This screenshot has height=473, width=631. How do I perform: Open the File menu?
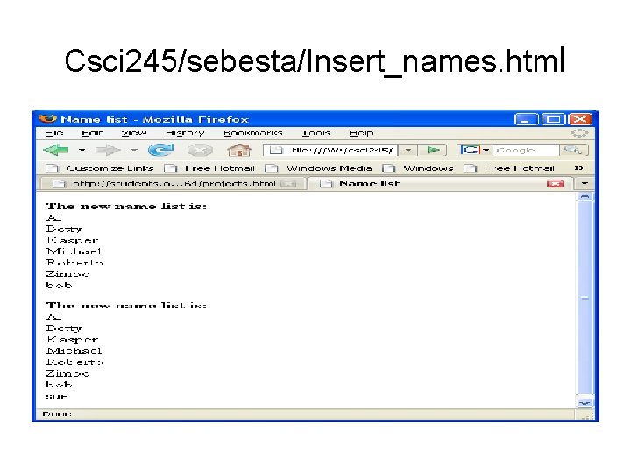click(x=54, y=133)
